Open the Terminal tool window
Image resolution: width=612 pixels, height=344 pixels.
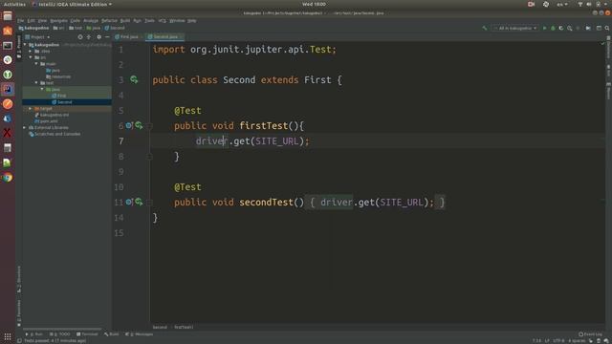point(87,334)
